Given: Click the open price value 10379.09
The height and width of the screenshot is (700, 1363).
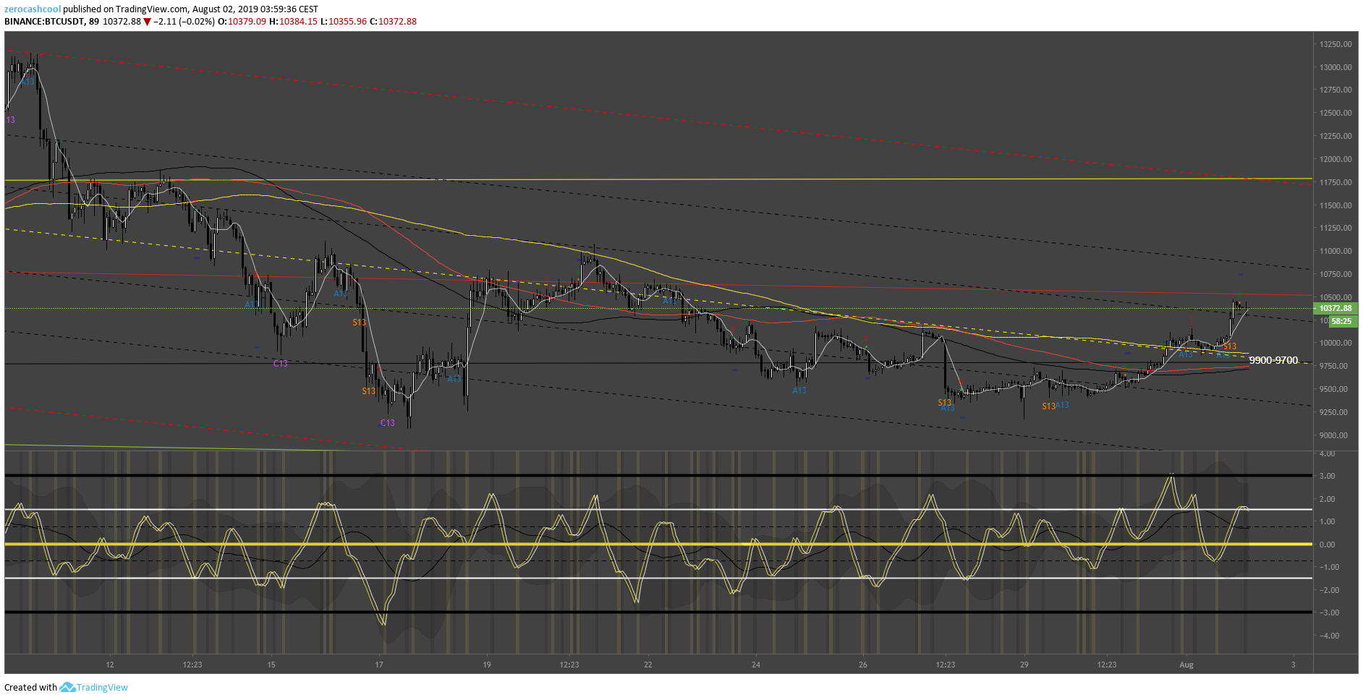Looking at the screenshot, I should pyautogui.click(x=247, y=22).
